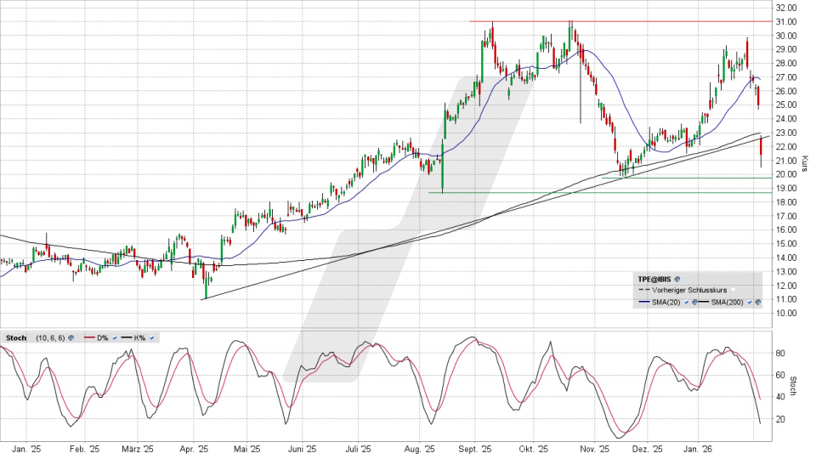The image size is (816, 459).
Task: Hide the D% stochastic line
Action: pyautogui.click(x=114, y=337)
